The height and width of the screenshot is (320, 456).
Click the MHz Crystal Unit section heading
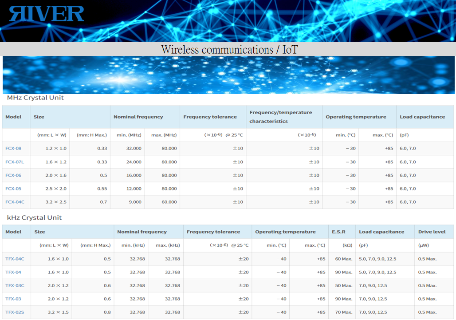[35, 98]
